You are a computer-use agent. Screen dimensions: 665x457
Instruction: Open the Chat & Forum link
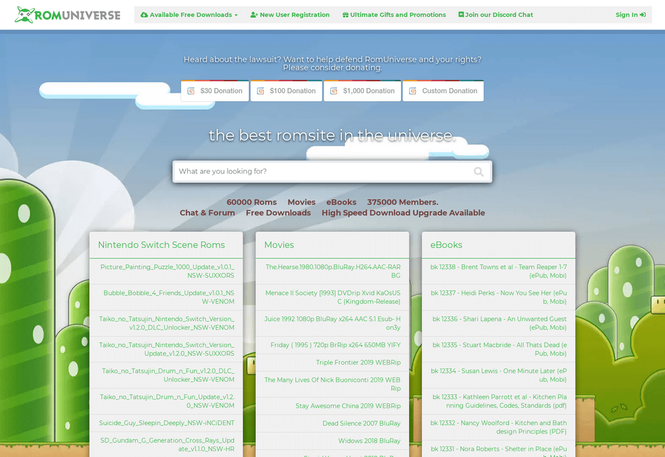pos(207,213)
